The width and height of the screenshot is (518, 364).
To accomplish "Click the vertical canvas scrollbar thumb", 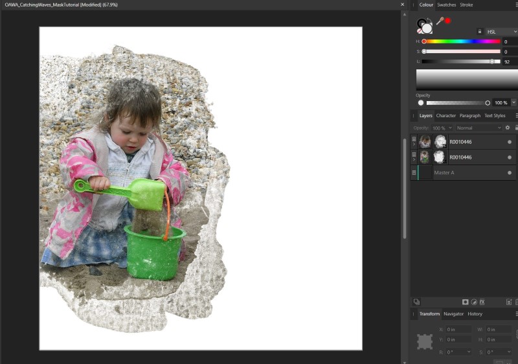I will (405, 188).
